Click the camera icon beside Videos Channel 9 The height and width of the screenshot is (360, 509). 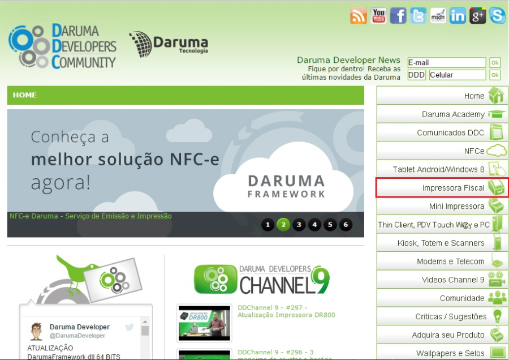(x=497, y=280)
